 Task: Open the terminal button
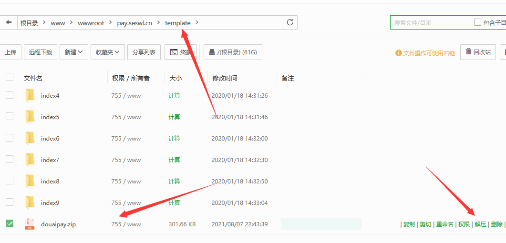click(x=181, y=52)
